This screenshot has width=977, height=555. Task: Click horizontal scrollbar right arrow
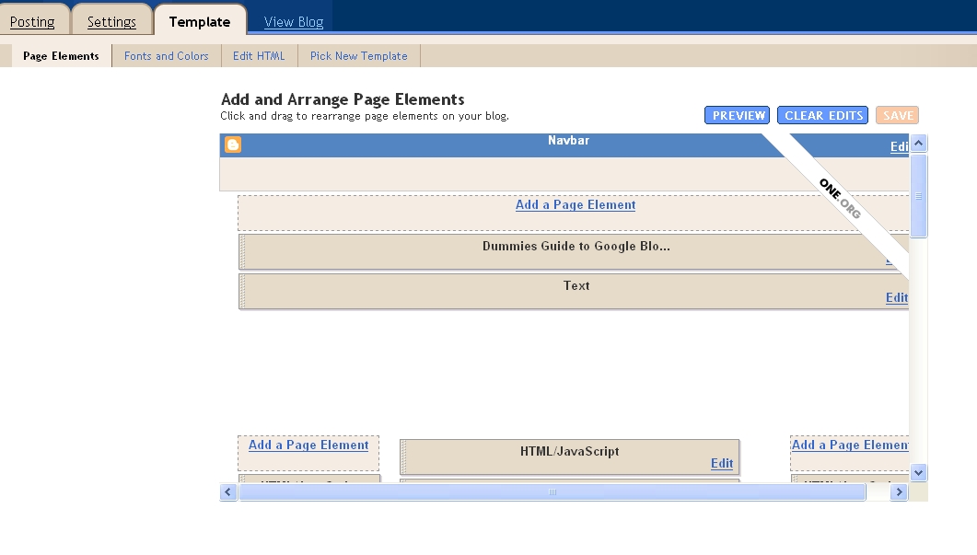click(899, 492)
